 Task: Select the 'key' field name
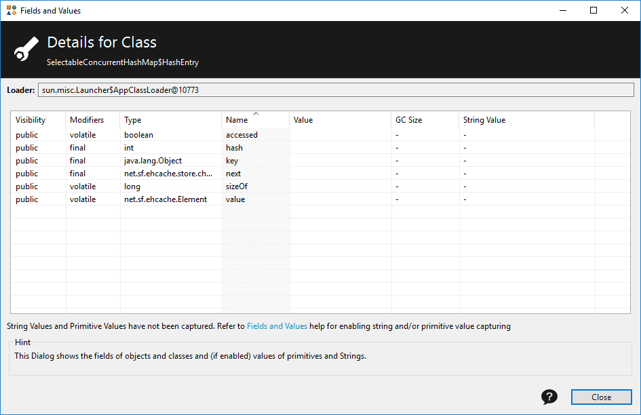pyautogui.click(x=232, y=161)
